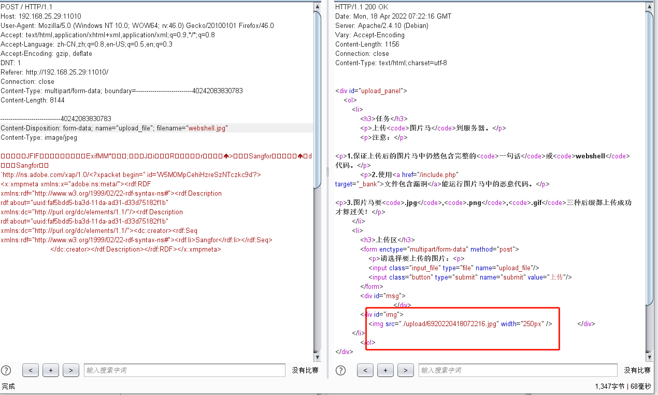Image resolution: width=658 pixels, height=395 pixels.
Task: Click the img src upload/6920220418072216.jpg line
Action: pyautogui.click(x=460, y=324)
